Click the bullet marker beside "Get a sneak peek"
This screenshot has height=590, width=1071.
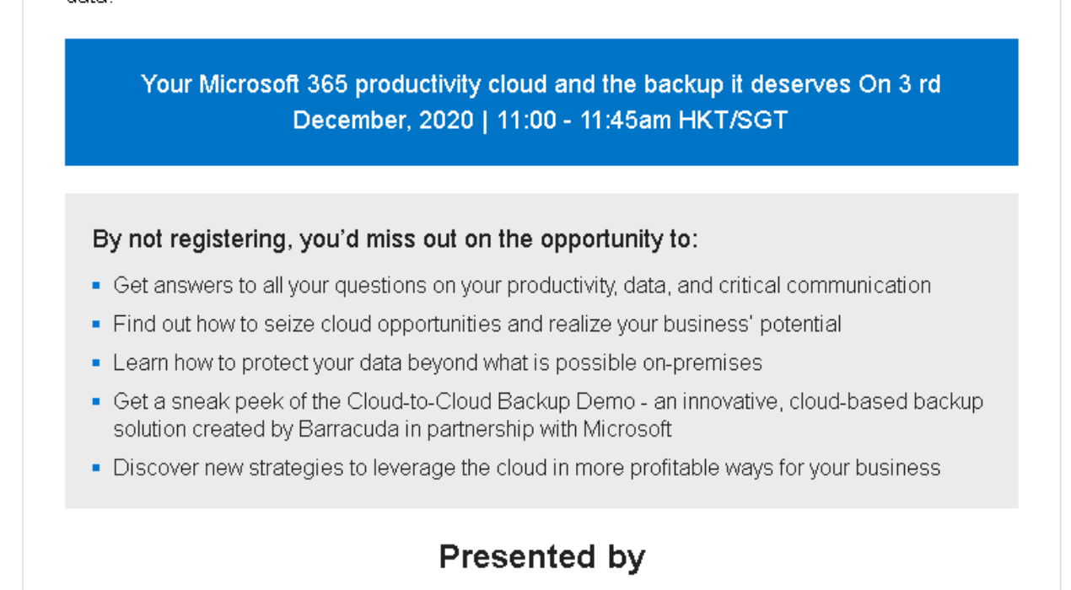[x=96, y=402]
